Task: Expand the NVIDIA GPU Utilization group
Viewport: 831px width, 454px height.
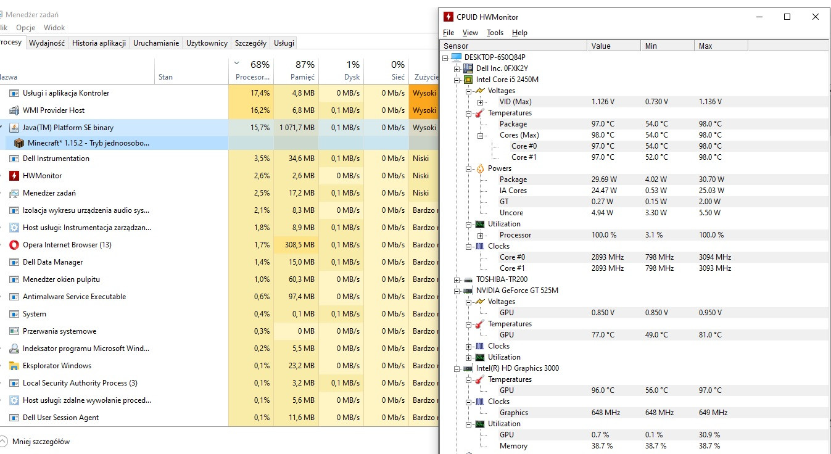Action: click(469, 357)
